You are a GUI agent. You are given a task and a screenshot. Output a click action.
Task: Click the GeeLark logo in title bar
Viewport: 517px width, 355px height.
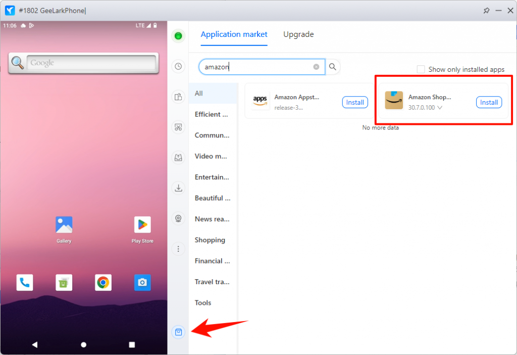click(10, 11)
